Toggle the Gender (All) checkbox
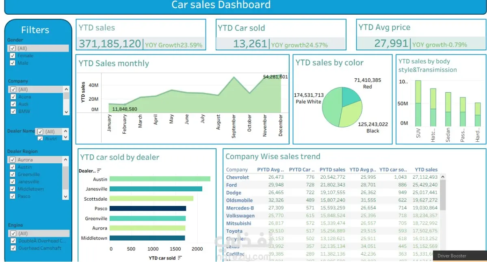The image size is (487, 262). [x=13, y=48]
